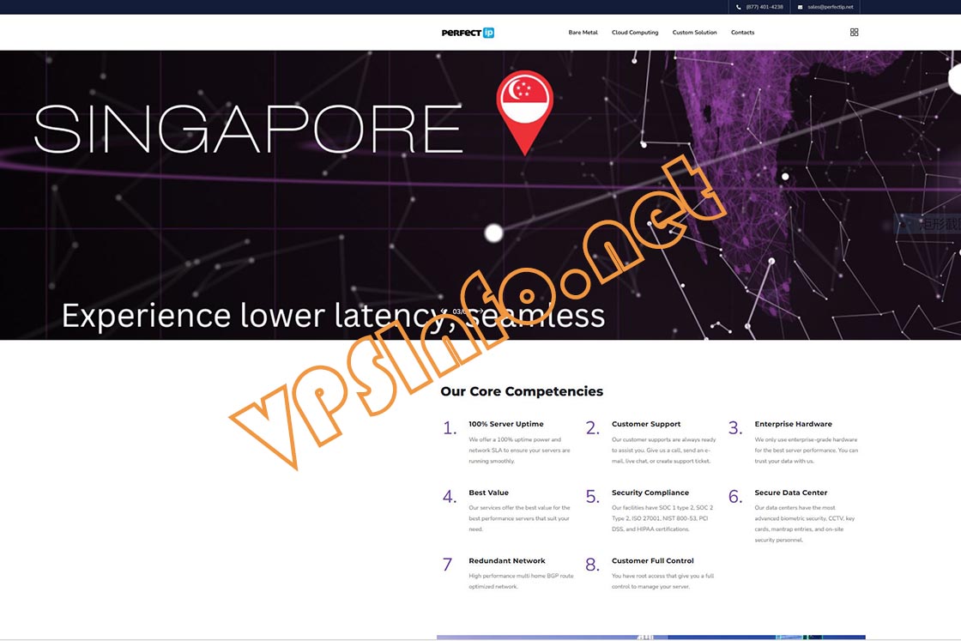Select the 'Redundant Network' item
Screen dimensions: 961x641
coord(507,560)
